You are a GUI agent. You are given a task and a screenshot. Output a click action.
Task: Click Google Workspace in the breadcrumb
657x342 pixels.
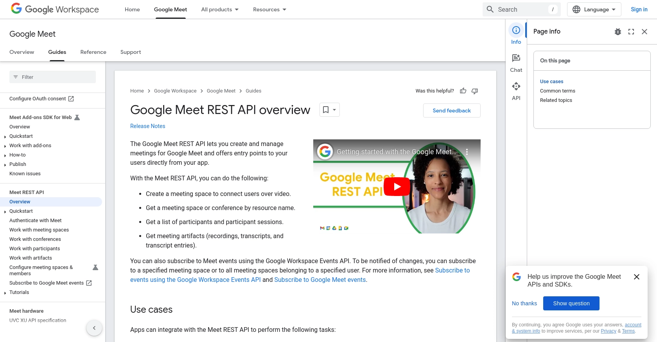[x=175, y=91]
